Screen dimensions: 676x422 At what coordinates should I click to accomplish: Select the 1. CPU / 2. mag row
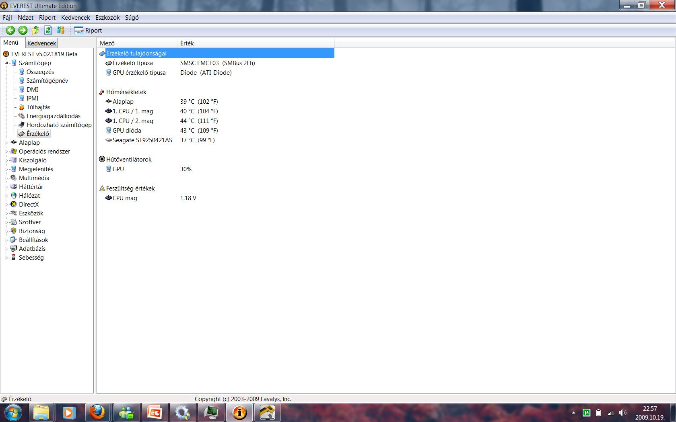[216, 121]
